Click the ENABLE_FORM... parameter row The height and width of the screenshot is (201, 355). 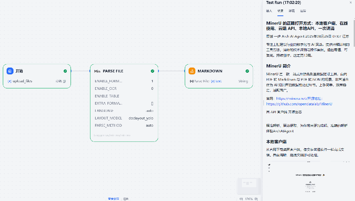(x=124, y=81)
